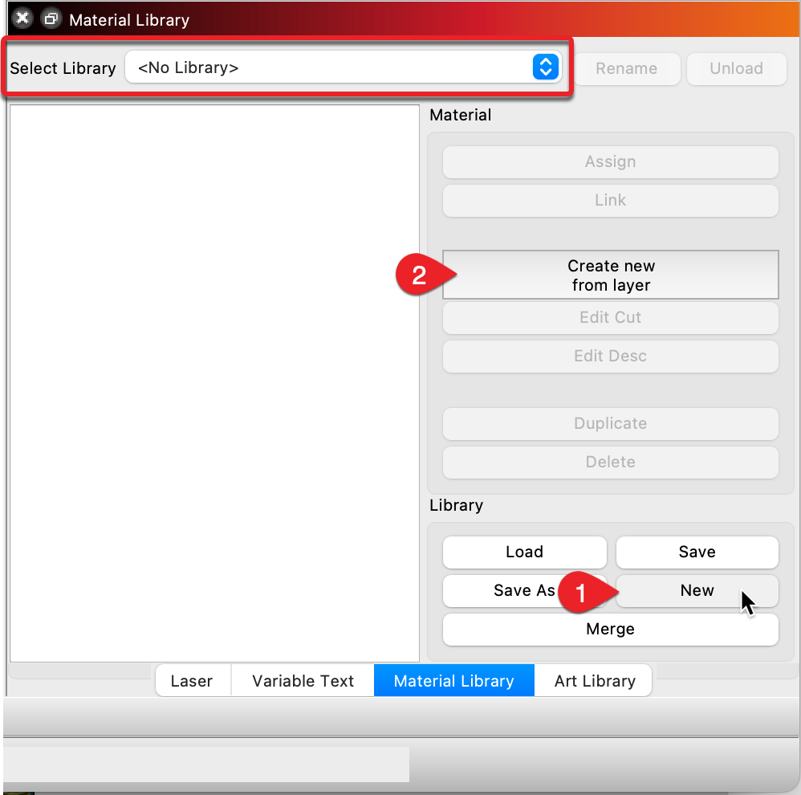Load a material library file

[524, 552]
